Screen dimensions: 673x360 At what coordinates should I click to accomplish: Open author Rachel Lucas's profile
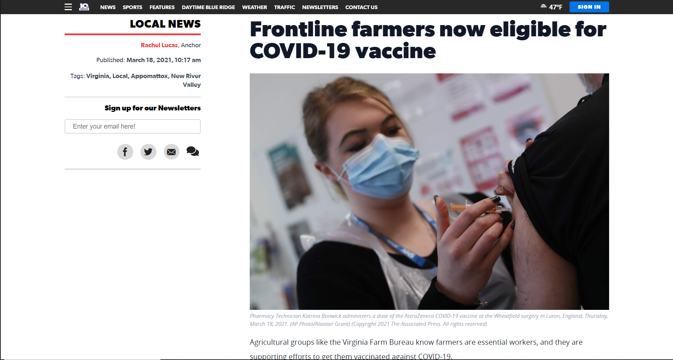coord(159,45)
